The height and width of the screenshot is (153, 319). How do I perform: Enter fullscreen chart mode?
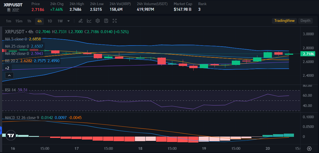(114, 21)
